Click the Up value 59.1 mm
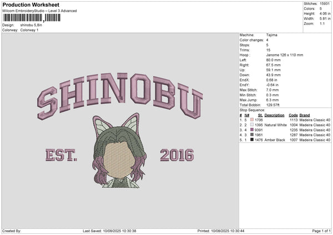 [273, 70]
